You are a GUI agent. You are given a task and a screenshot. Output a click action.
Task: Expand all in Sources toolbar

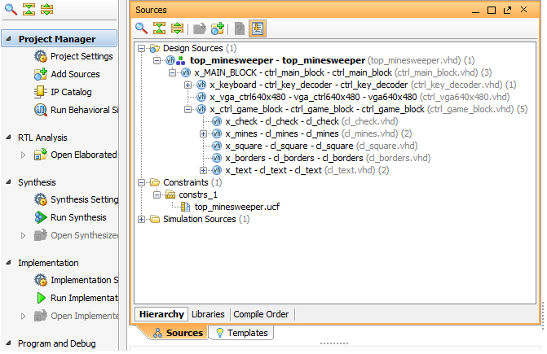pos(177,28)
